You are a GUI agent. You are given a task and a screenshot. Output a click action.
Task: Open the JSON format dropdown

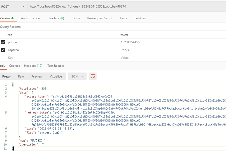(x=77, y=76)
